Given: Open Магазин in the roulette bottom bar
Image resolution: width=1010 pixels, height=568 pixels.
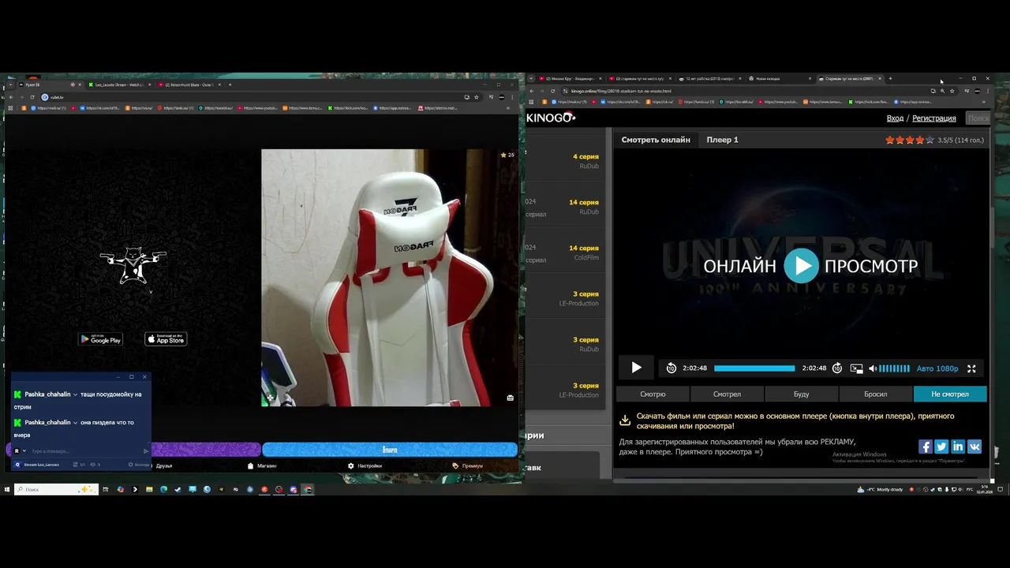Looking at the screenshot, I should coord(263,465).
